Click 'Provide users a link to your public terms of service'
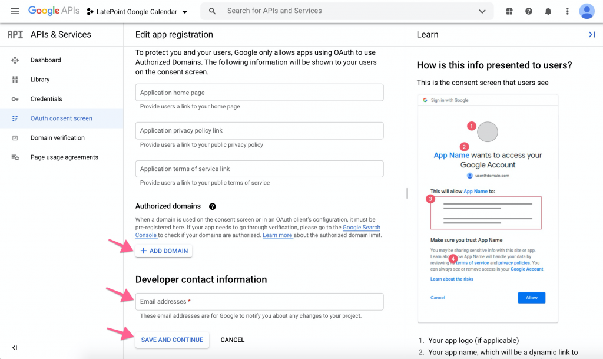Image resolution: width=603 pixels, height=359 pixels. [x=205, y=183]
